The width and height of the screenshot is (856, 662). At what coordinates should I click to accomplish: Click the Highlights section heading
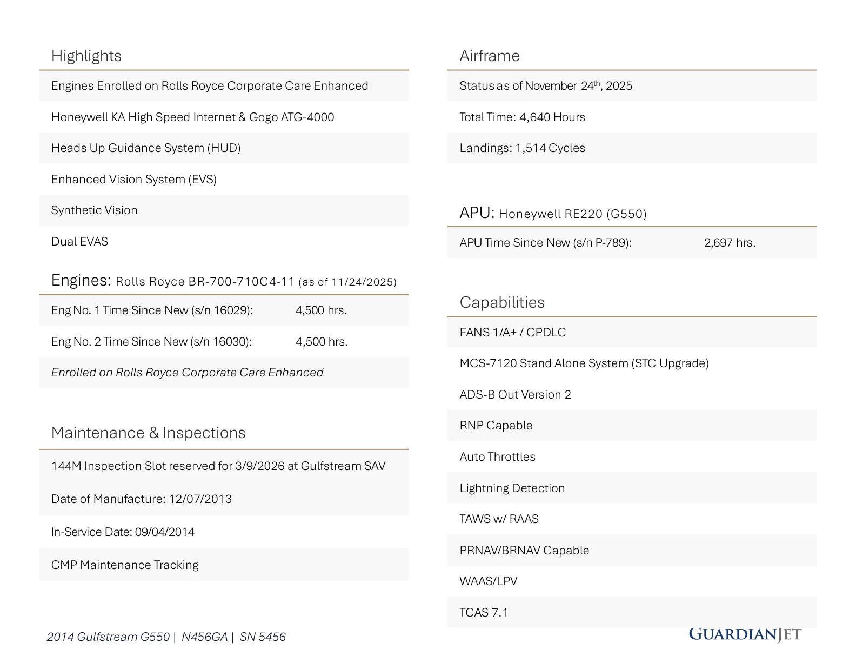click(86, 56)
